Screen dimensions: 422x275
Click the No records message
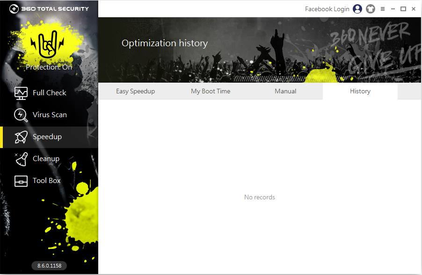tap(260, 197)
